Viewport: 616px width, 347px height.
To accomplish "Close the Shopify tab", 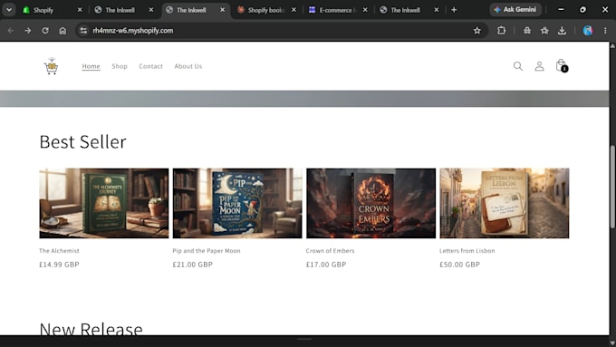I will click(80, 10).
